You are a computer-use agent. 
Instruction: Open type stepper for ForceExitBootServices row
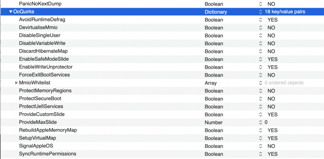260,75
